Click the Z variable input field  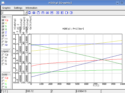click(x=12, y=13)
